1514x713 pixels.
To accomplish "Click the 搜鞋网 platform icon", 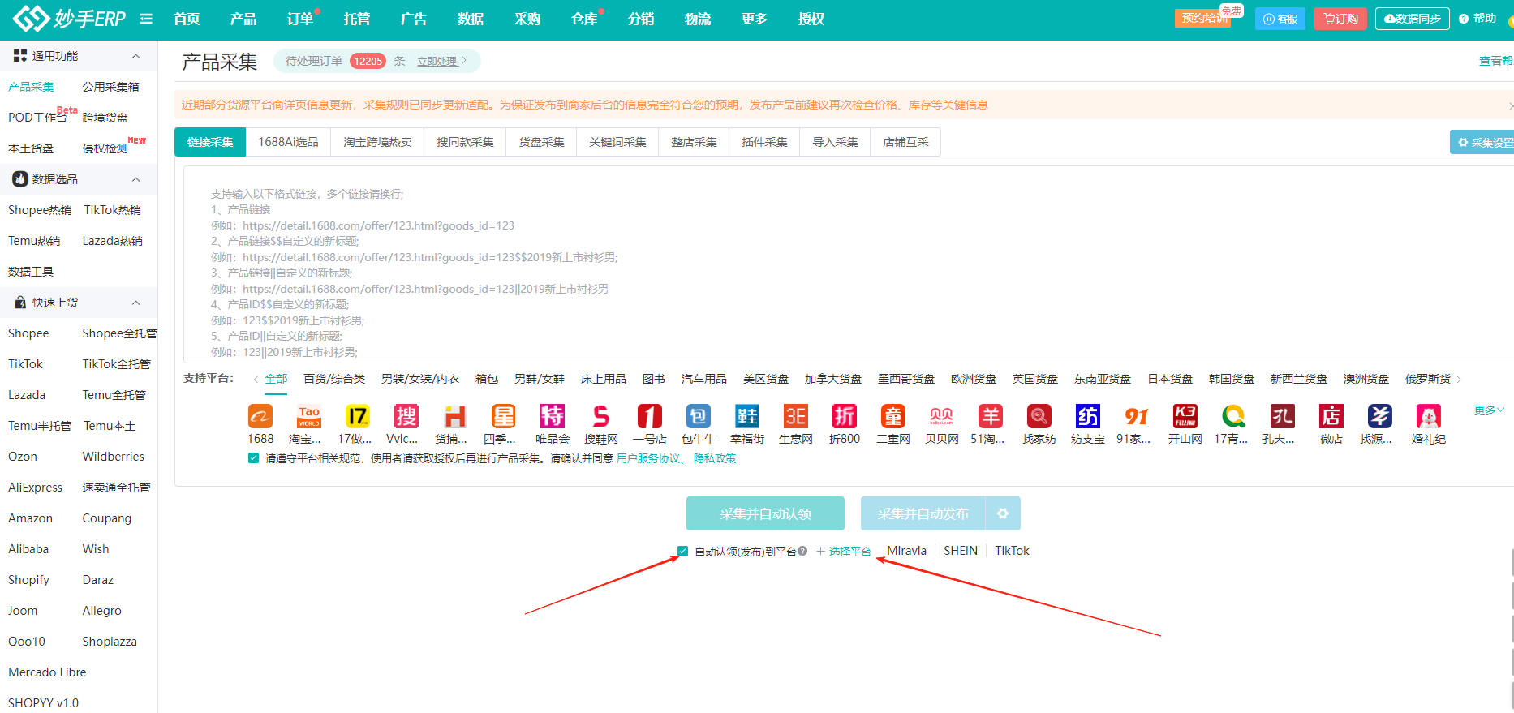I will (x=601, y=416).
